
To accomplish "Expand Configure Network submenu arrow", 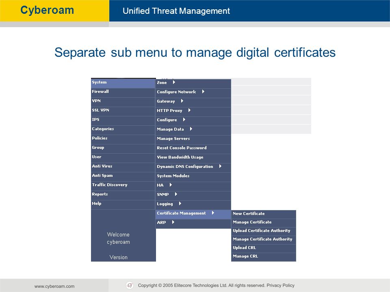I will pyautogui.click(x=203, y=92).
